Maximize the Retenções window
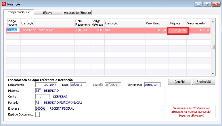Screen dimensions: 222x126 point(207,4)
